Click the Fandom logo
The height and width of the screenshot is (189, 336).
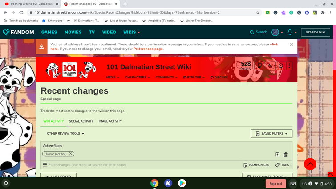click(x=18, y=32)
